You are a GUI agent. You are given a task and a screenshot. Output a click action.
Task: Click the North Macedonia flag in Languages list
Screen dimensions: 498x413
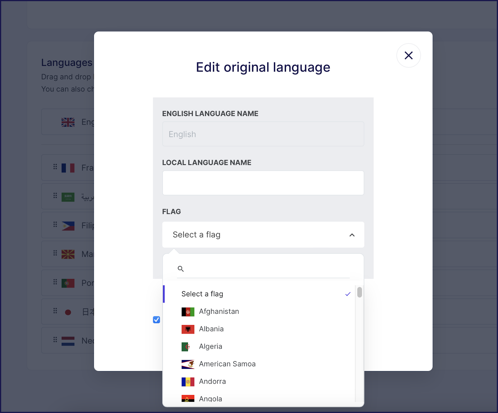tap(68, 254)
